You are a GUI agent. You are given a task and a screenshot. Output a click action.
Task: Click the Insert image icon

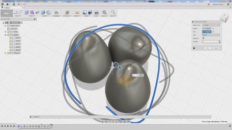pos(84,13)
